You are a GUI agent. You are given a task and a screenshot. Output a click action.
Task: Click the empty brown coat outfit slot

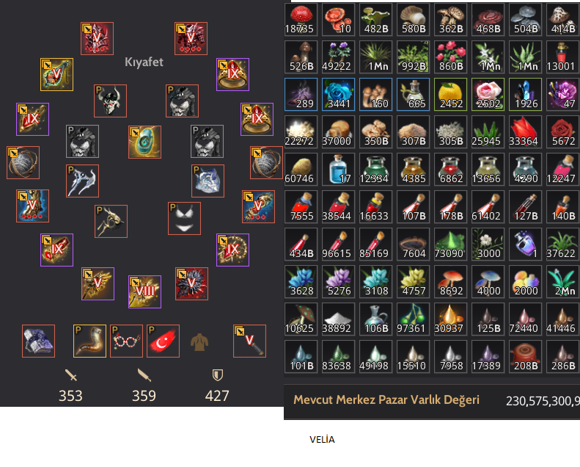[199, 341]
